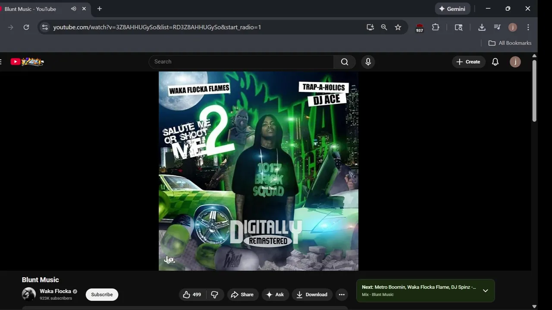Go forward in browser history

11,27
